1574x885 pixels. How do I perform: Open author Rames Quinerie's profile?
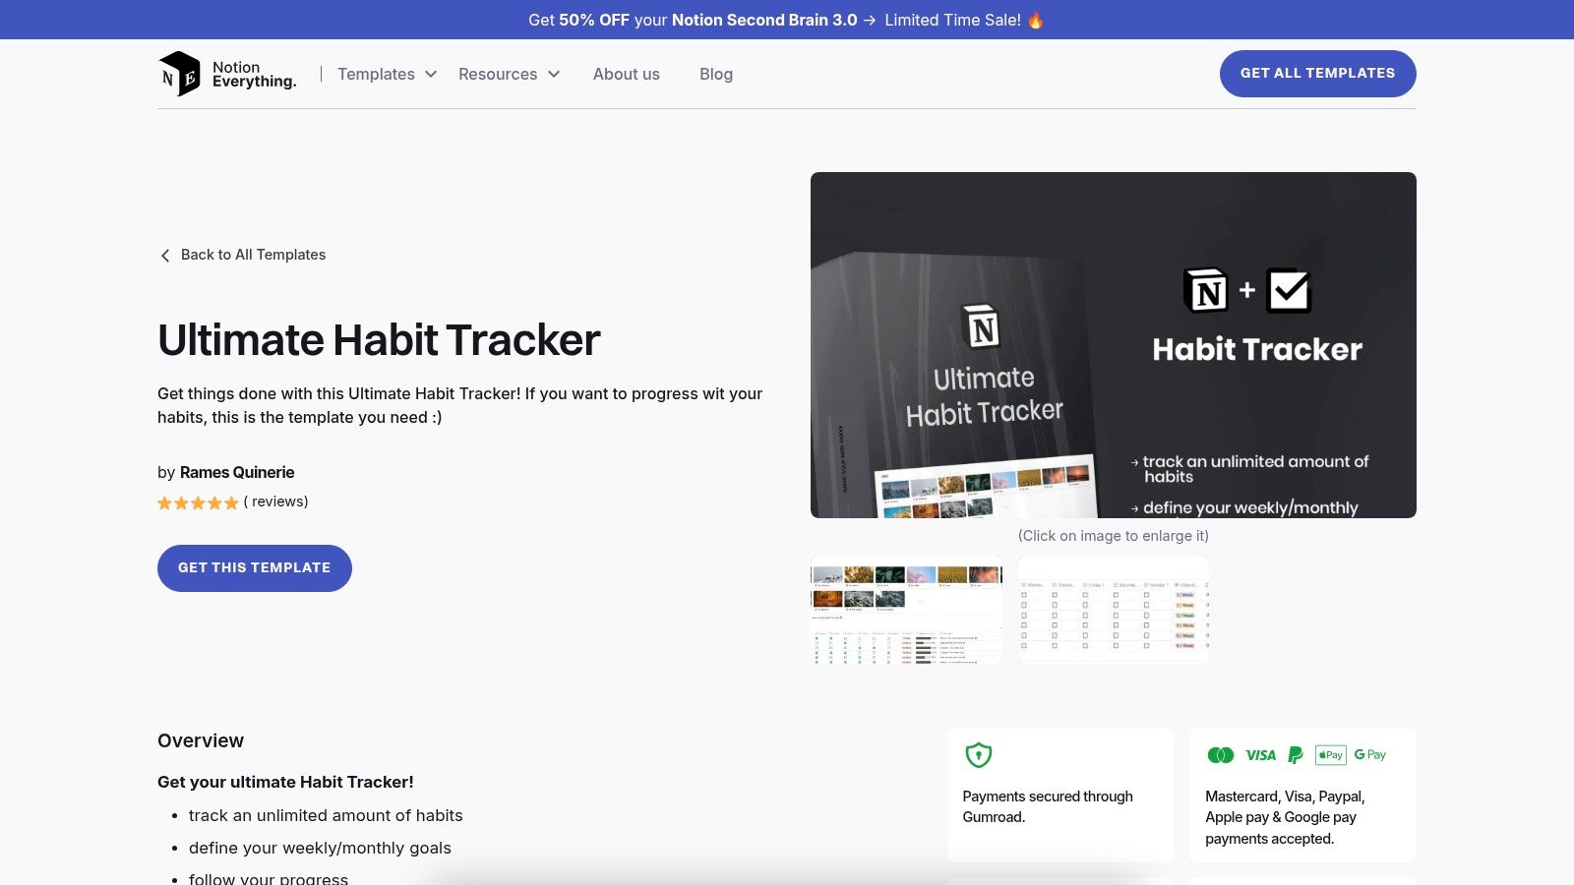click(237, 472)
